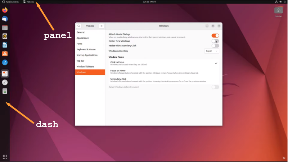The height and width of the screenshot is (162, 288).
Task: Open Window Action Key Super dropdown
Action: pyautogui.click(x=212, y=51)
